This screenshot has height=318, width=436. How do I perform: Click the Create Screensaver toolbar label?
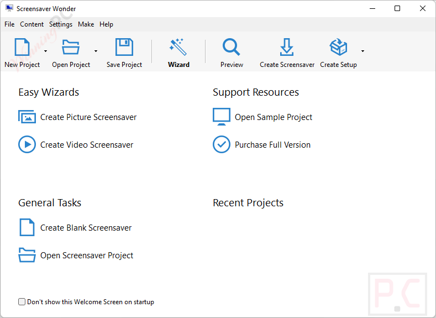[287, 65]
